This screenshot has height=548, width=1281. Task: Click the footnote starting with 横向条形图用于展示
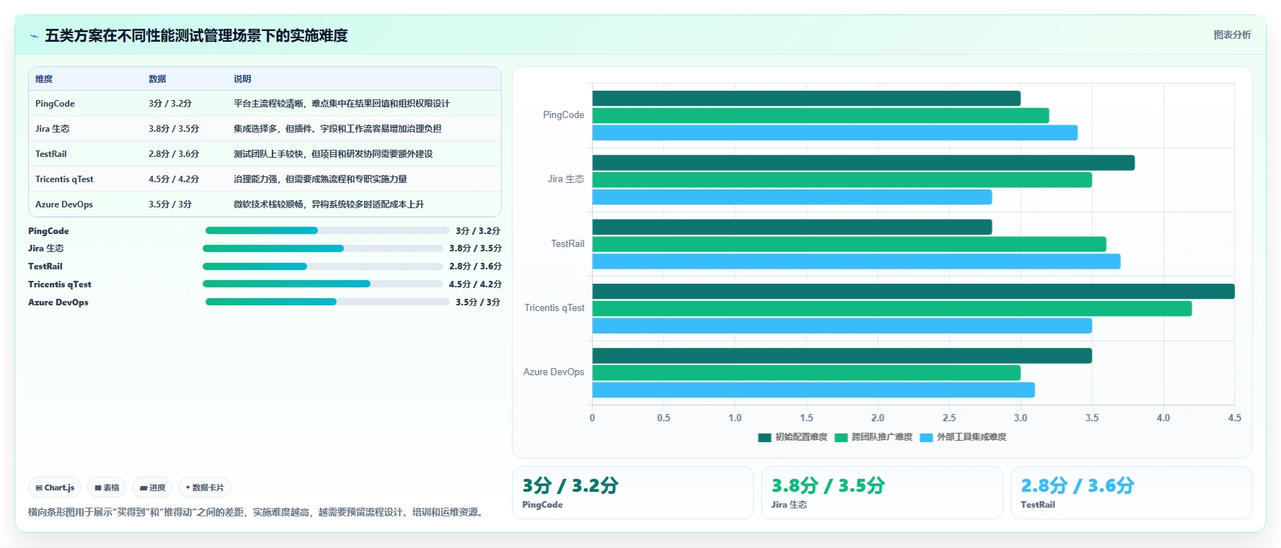[x=257, y=512]
